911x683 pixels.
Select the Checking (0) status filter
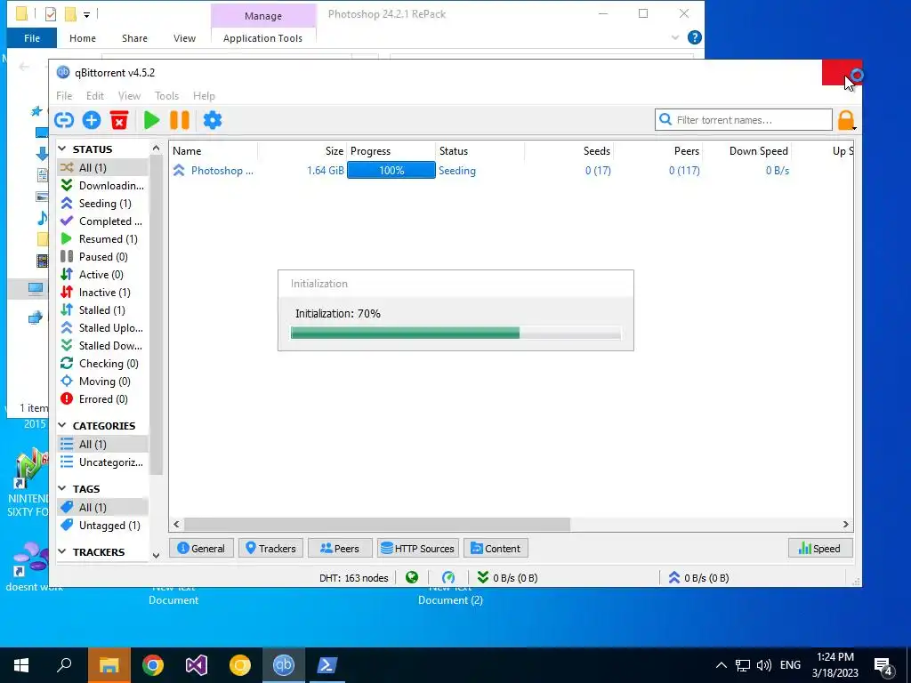tap(103, 364)
